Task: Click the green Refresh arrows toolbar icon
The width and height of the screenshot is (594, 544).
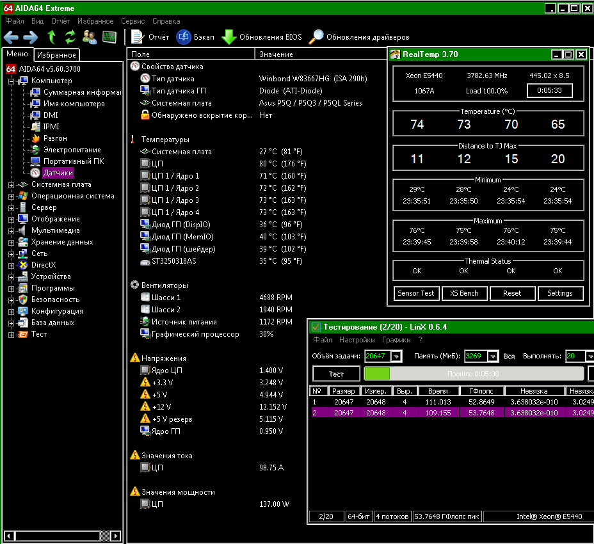Action: coord(70,37)
